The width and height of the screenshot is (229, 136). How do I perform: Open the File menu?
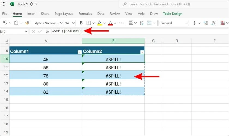[5, 14]
